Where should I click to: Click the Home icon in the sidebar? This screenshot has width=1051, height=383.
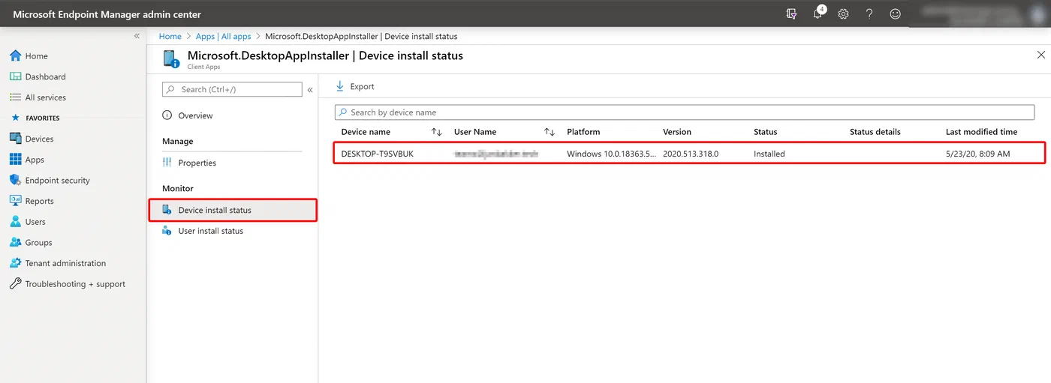(x=15, y=55)
